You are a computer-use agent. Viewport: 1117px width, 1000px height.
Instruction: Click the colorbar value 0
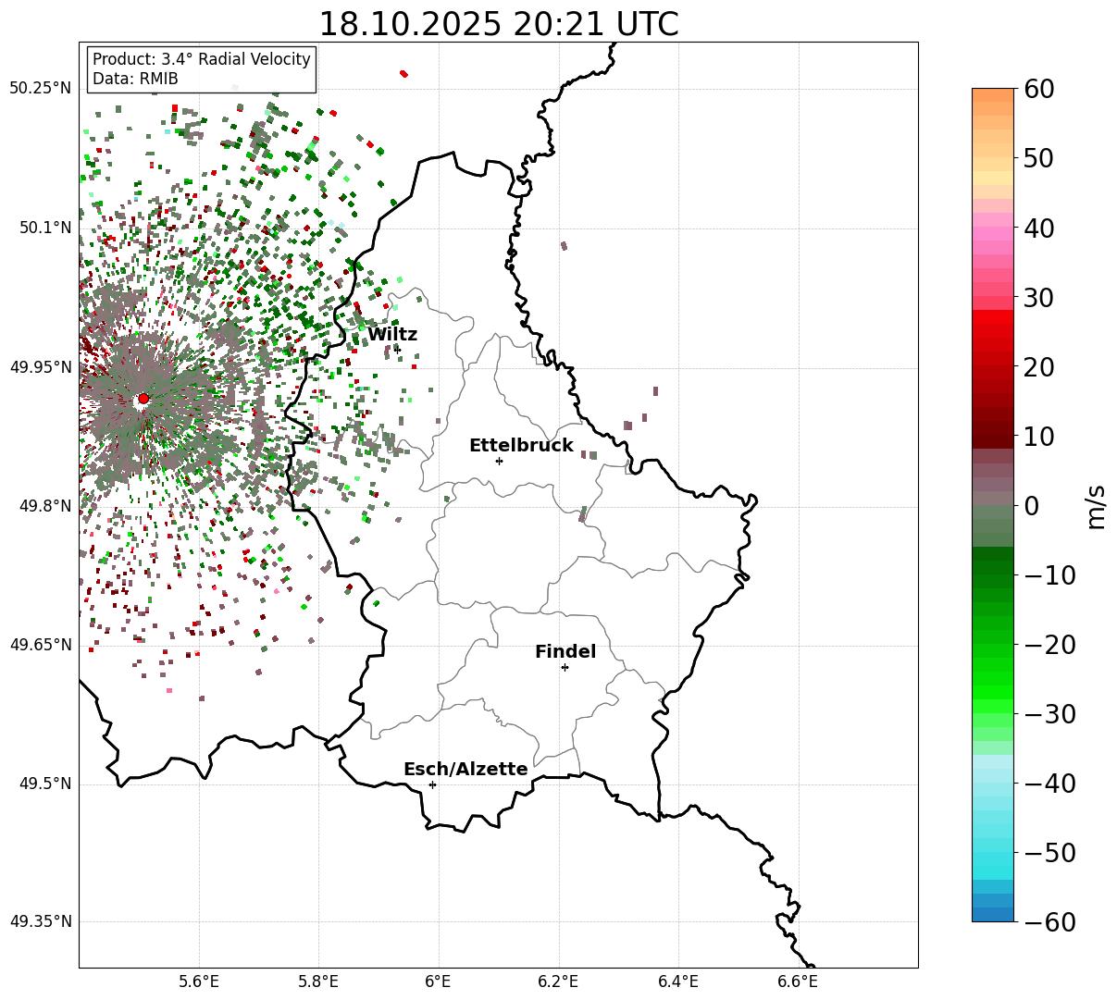click(1031, 506)
